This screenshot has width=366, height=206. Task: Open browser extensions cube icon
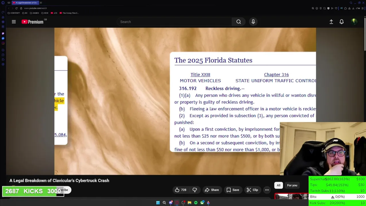(x=345, y=8)
